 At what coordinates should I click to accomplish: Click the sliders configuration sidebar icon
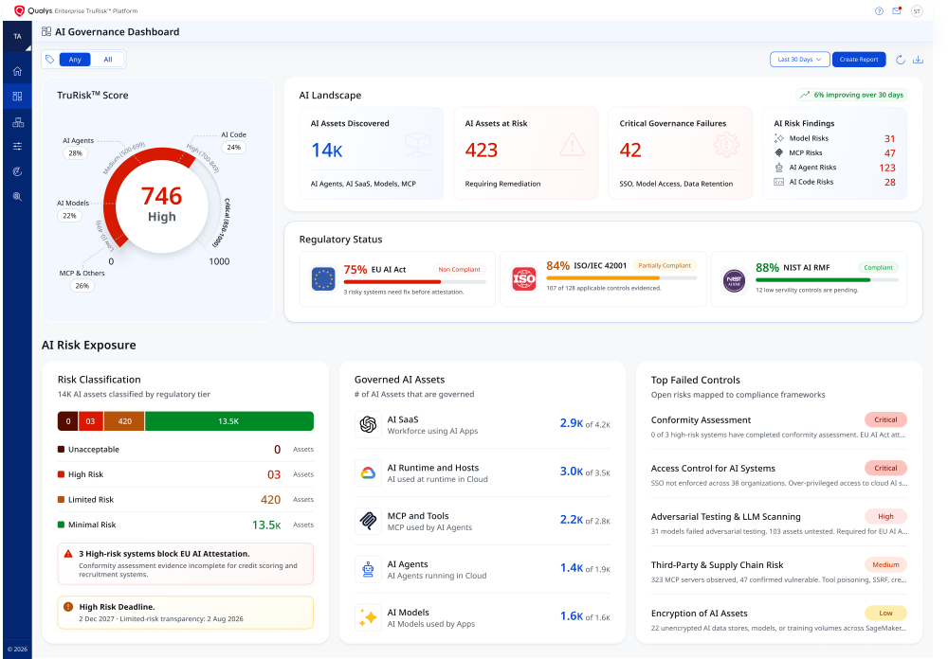(17, 146)
